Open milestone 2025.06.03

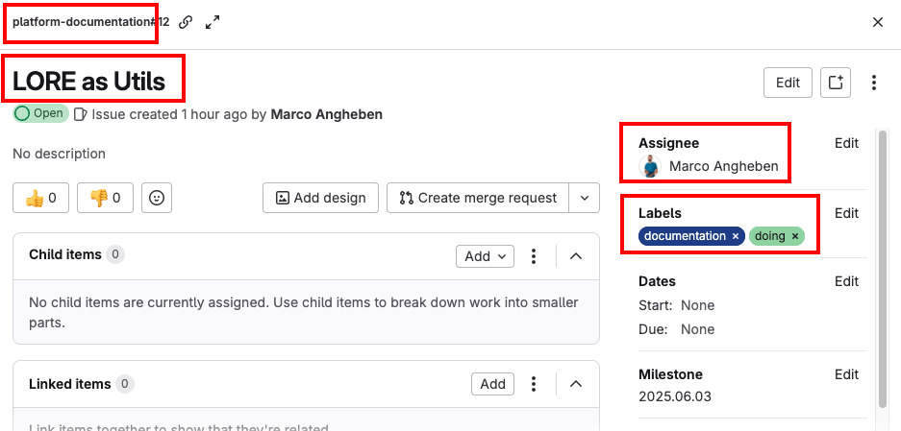675,396
